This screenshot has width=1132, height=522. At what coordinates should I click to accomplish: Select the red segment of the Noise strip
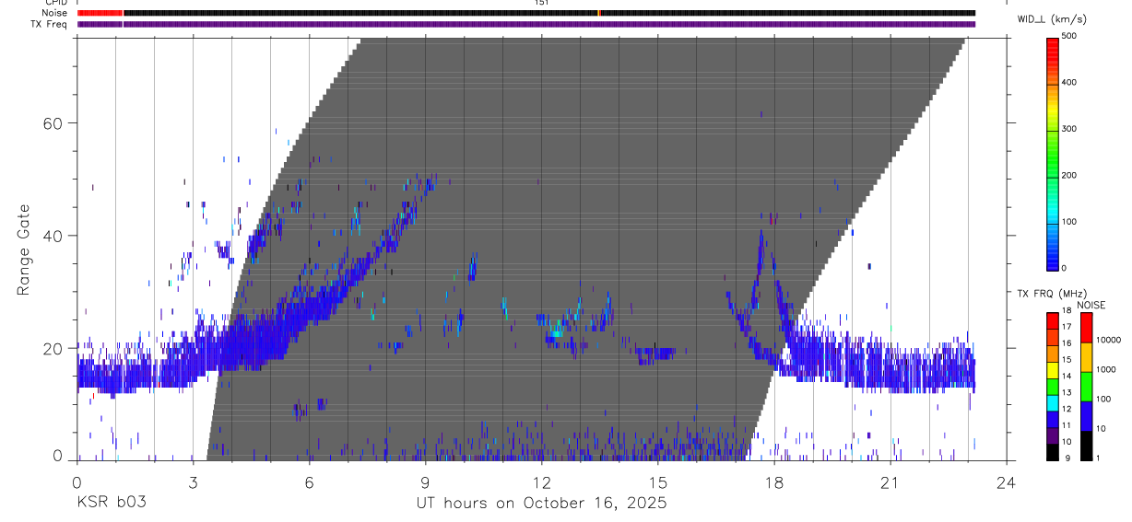tap(100, 13)
